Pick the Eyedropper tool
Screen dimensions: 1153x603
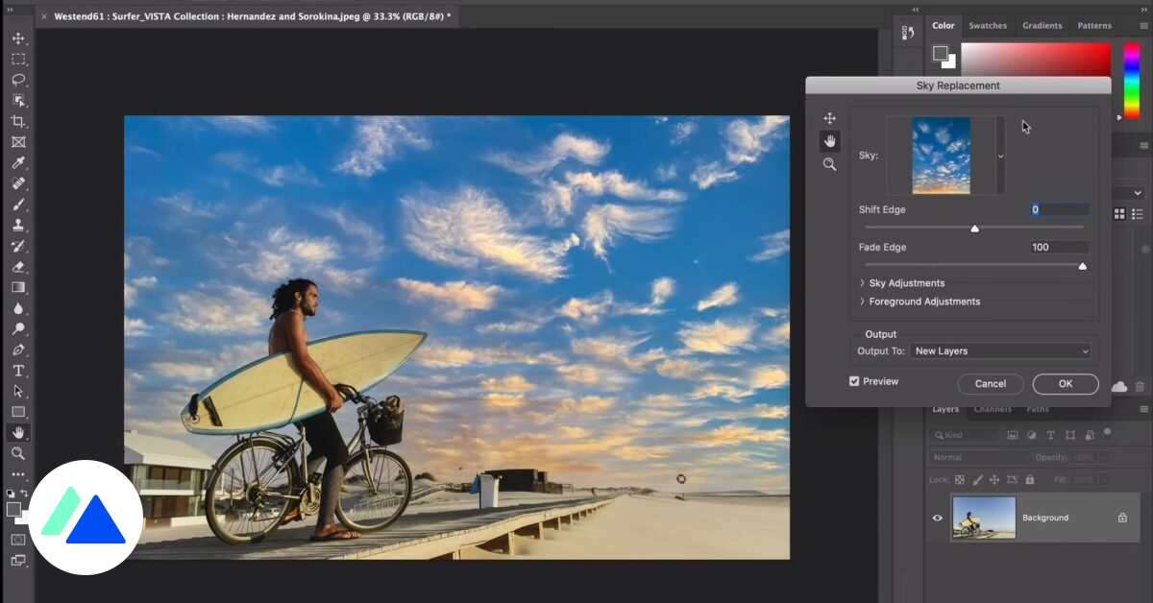tap(18, 162)
